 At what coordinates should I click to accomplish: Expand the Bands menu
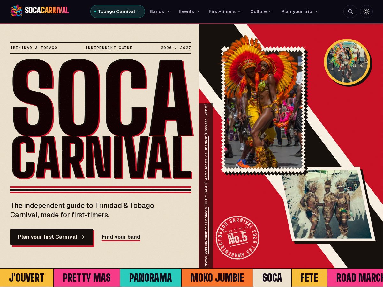(159, 11)
